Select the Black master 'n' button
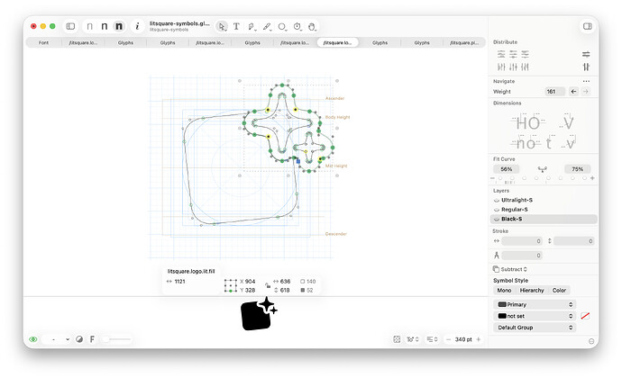The height and width of the screenshot is (378, 622). [x=119, y=26]
